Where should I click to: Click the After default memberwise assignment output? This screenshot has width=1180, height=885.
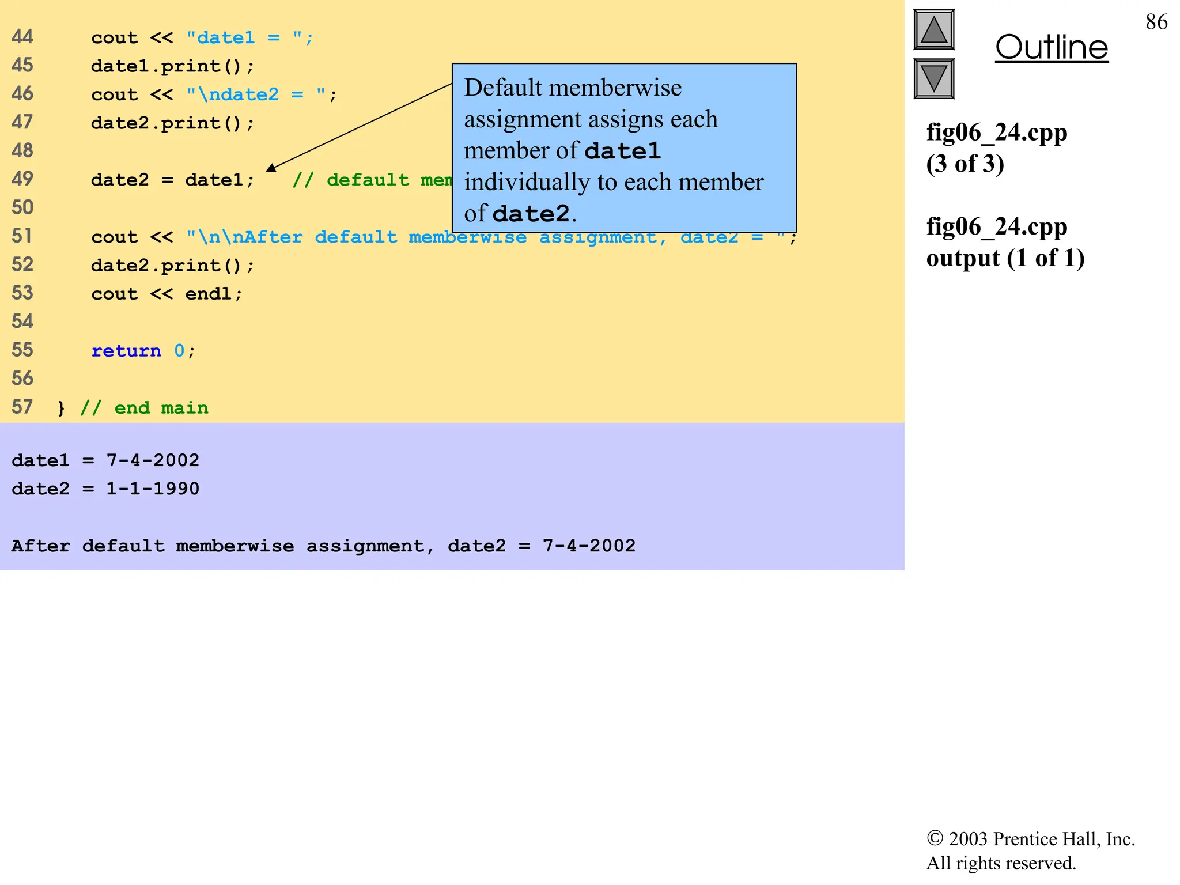click(323, 546)
